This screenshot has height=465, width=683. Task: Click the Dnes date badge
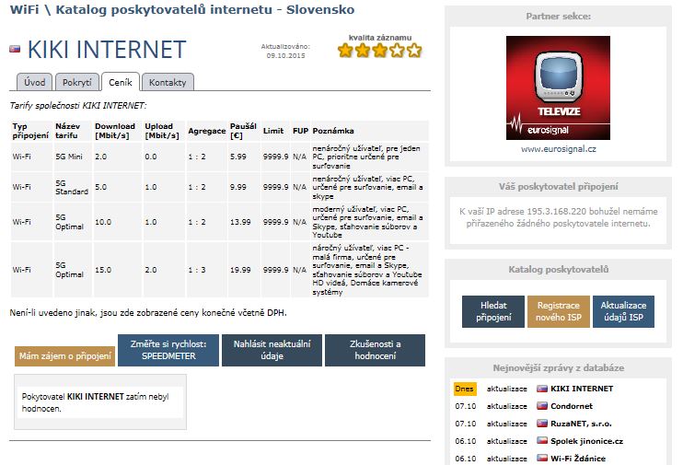point(464,389)
